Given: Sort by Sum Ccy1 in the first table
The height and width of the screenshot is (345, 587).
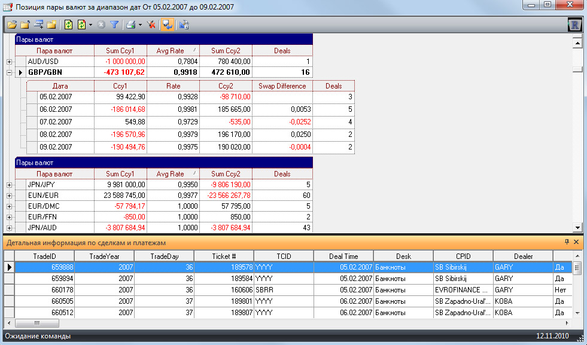Looking at the screenshot, I should click(x=120, y=50).
